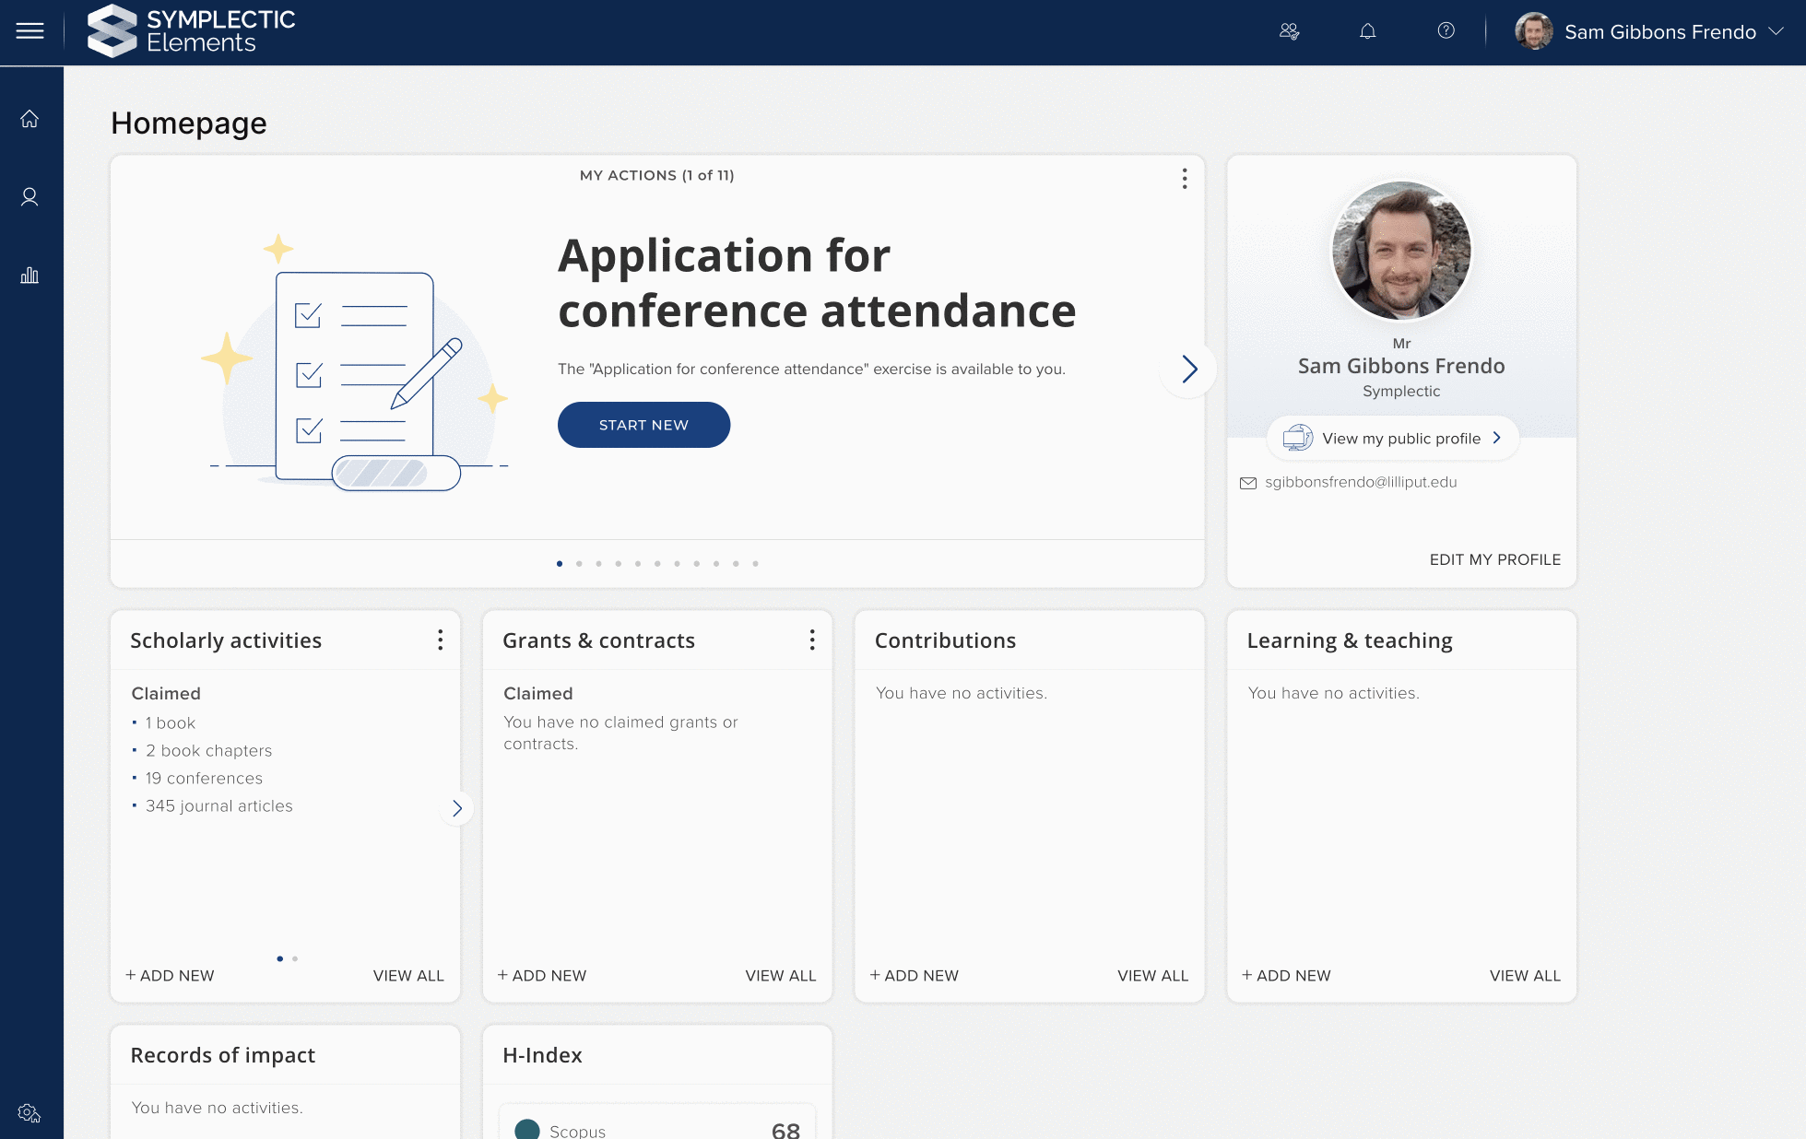Viewport: 1806px width, 1139px height.
Task: Open the impersonate users icon in header
Action: (1289, 31)
